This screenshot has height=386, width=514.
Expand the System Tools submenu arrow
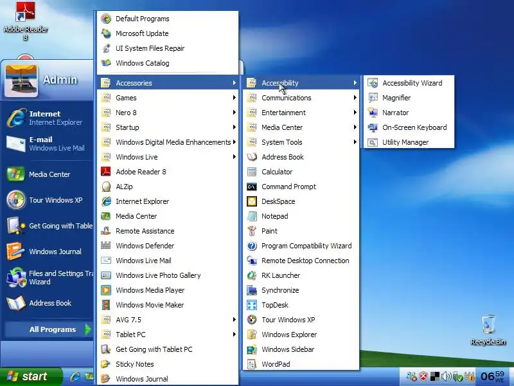tap(355, 142)
